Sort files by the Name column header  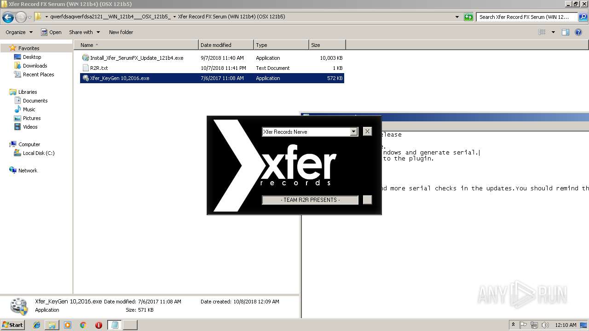(x=136, y=45)
